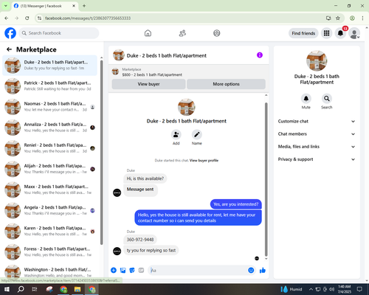Image resolution: width=369 pixels, height=295 pixels.
Task: Click the 'Yes, are you interested?' message
Action: 235,204
